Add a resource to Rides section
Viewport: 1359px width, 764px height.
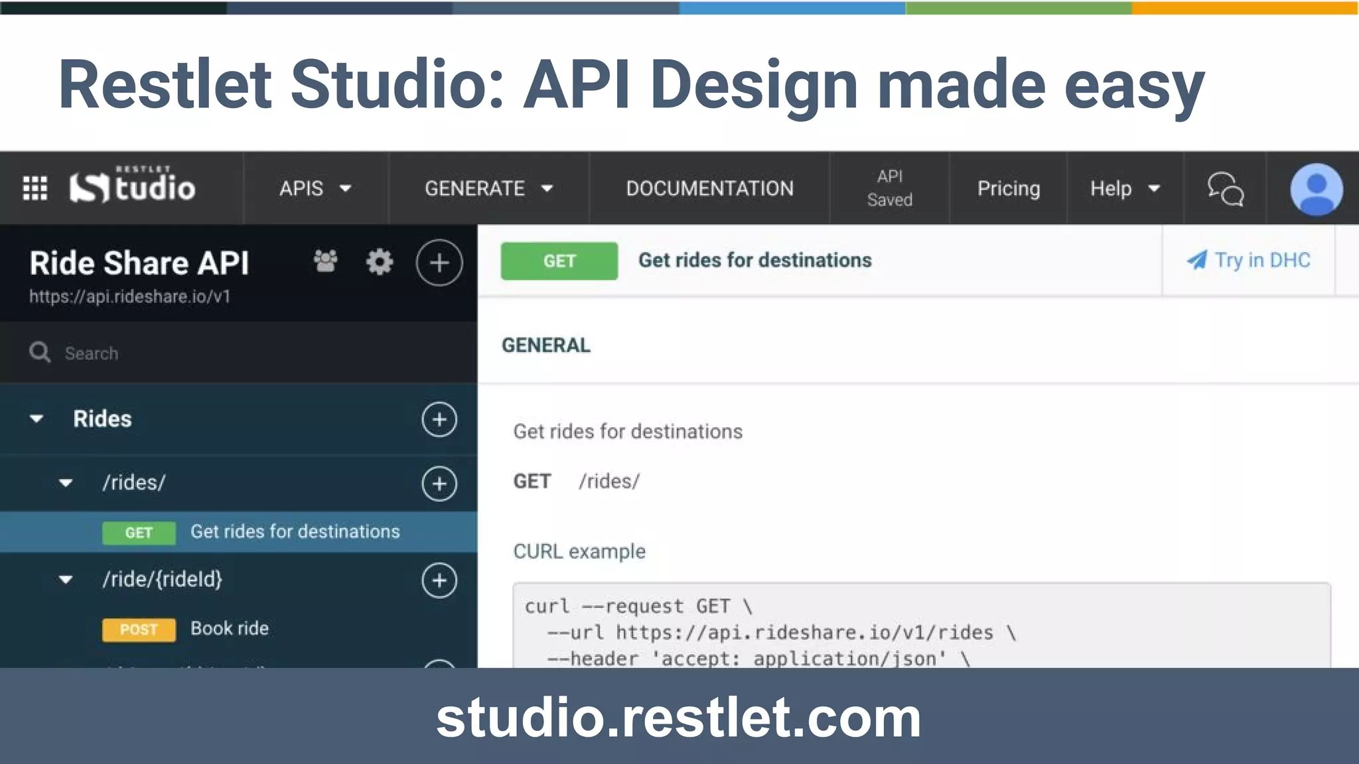(x=439, y=419)
